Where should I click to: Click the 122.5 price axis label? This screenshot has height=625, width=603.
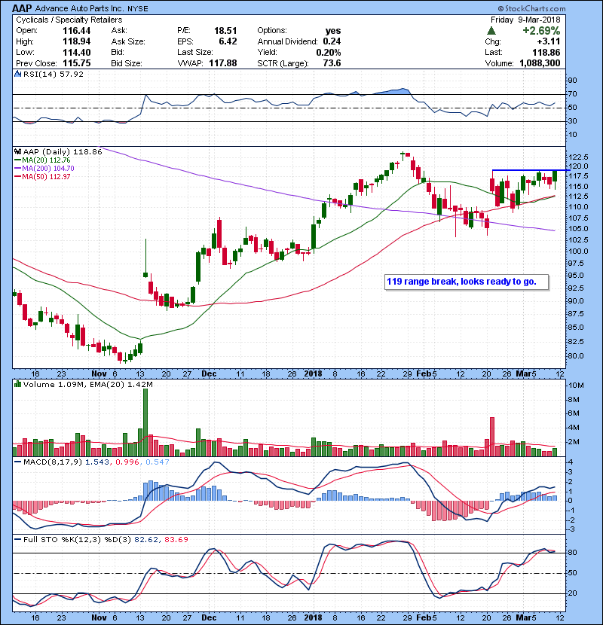click(x=579, y=157)
